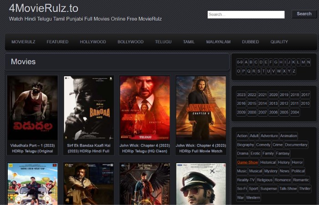This screenshot has width=319, height=205.
Task: Choose the Talk-Show genre
Action: [x=288, y=189]
